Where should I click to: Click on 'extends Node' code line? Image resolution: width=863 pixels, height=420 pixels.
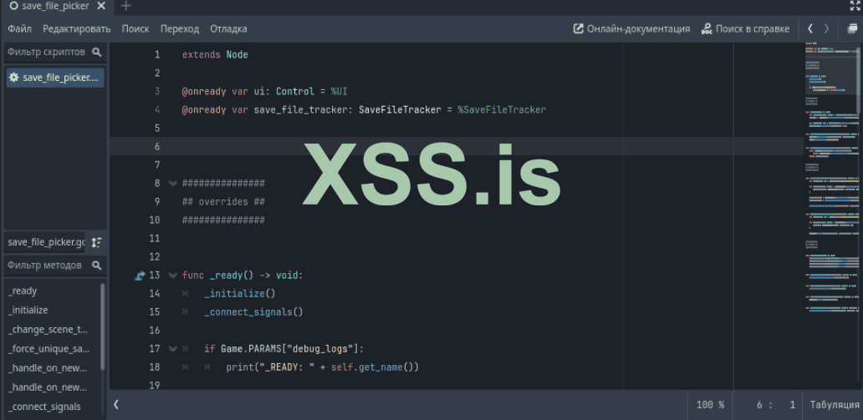[x=215, y=54]
